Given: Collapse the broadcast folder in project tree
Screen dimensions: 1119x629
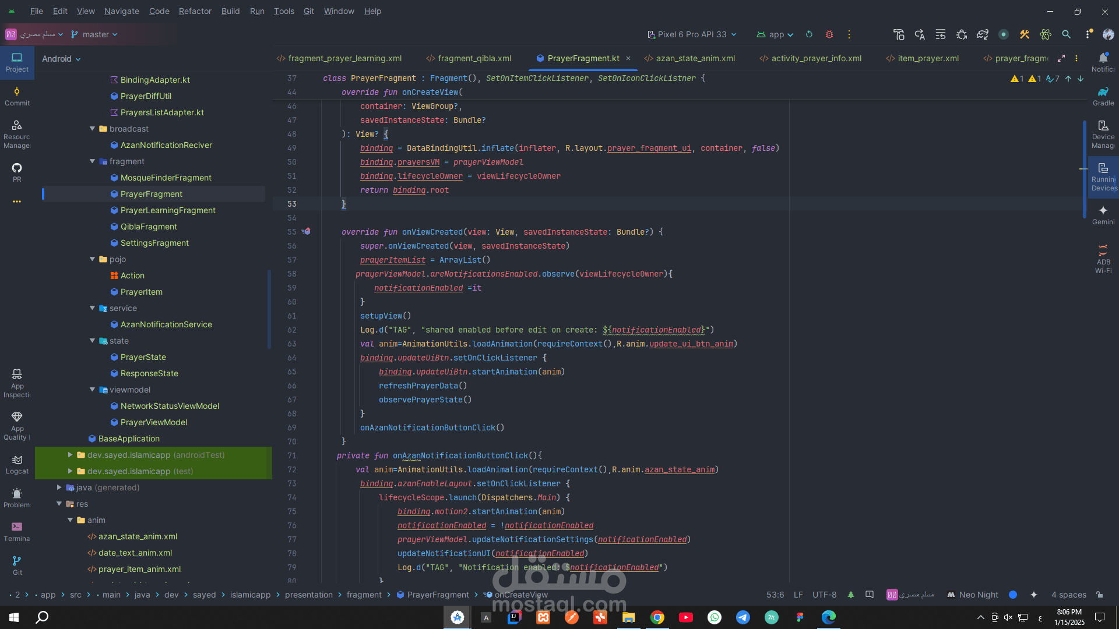Looking at the screenshot, I should click(92, 129).
